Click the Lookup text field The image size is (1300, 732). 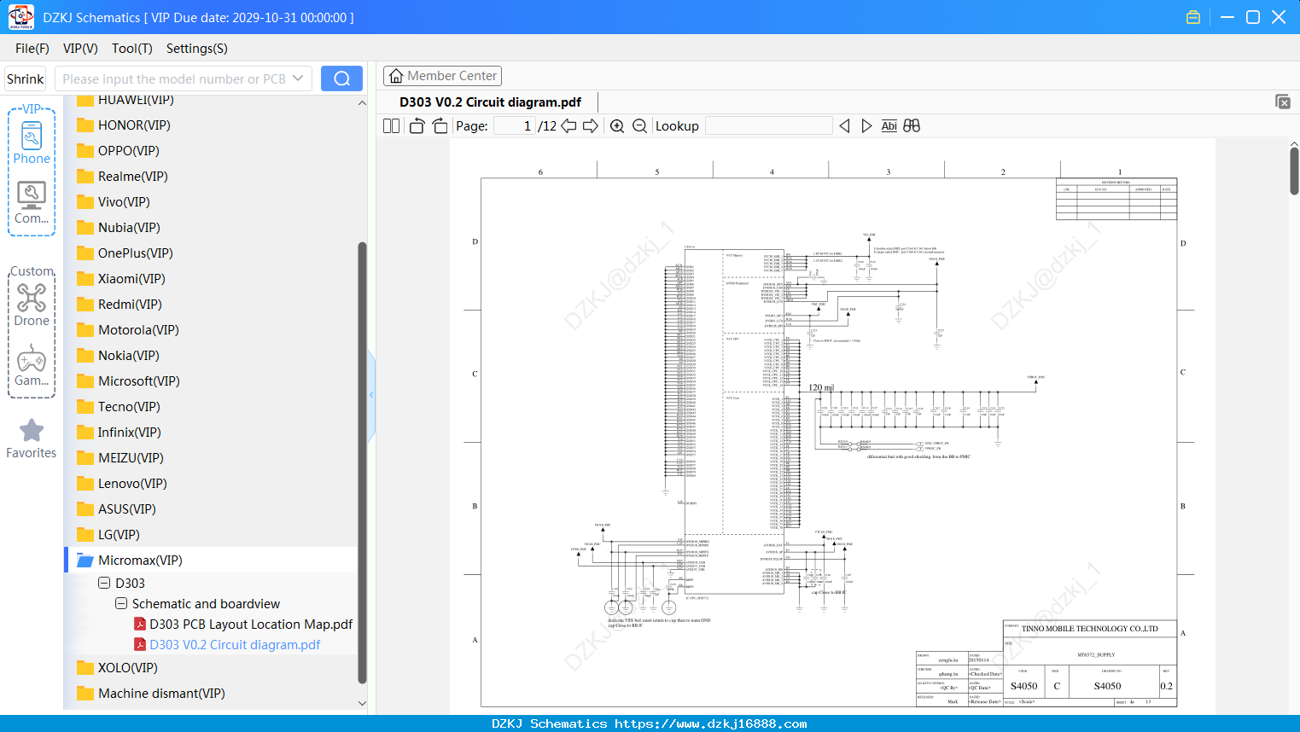pos(768,126)
